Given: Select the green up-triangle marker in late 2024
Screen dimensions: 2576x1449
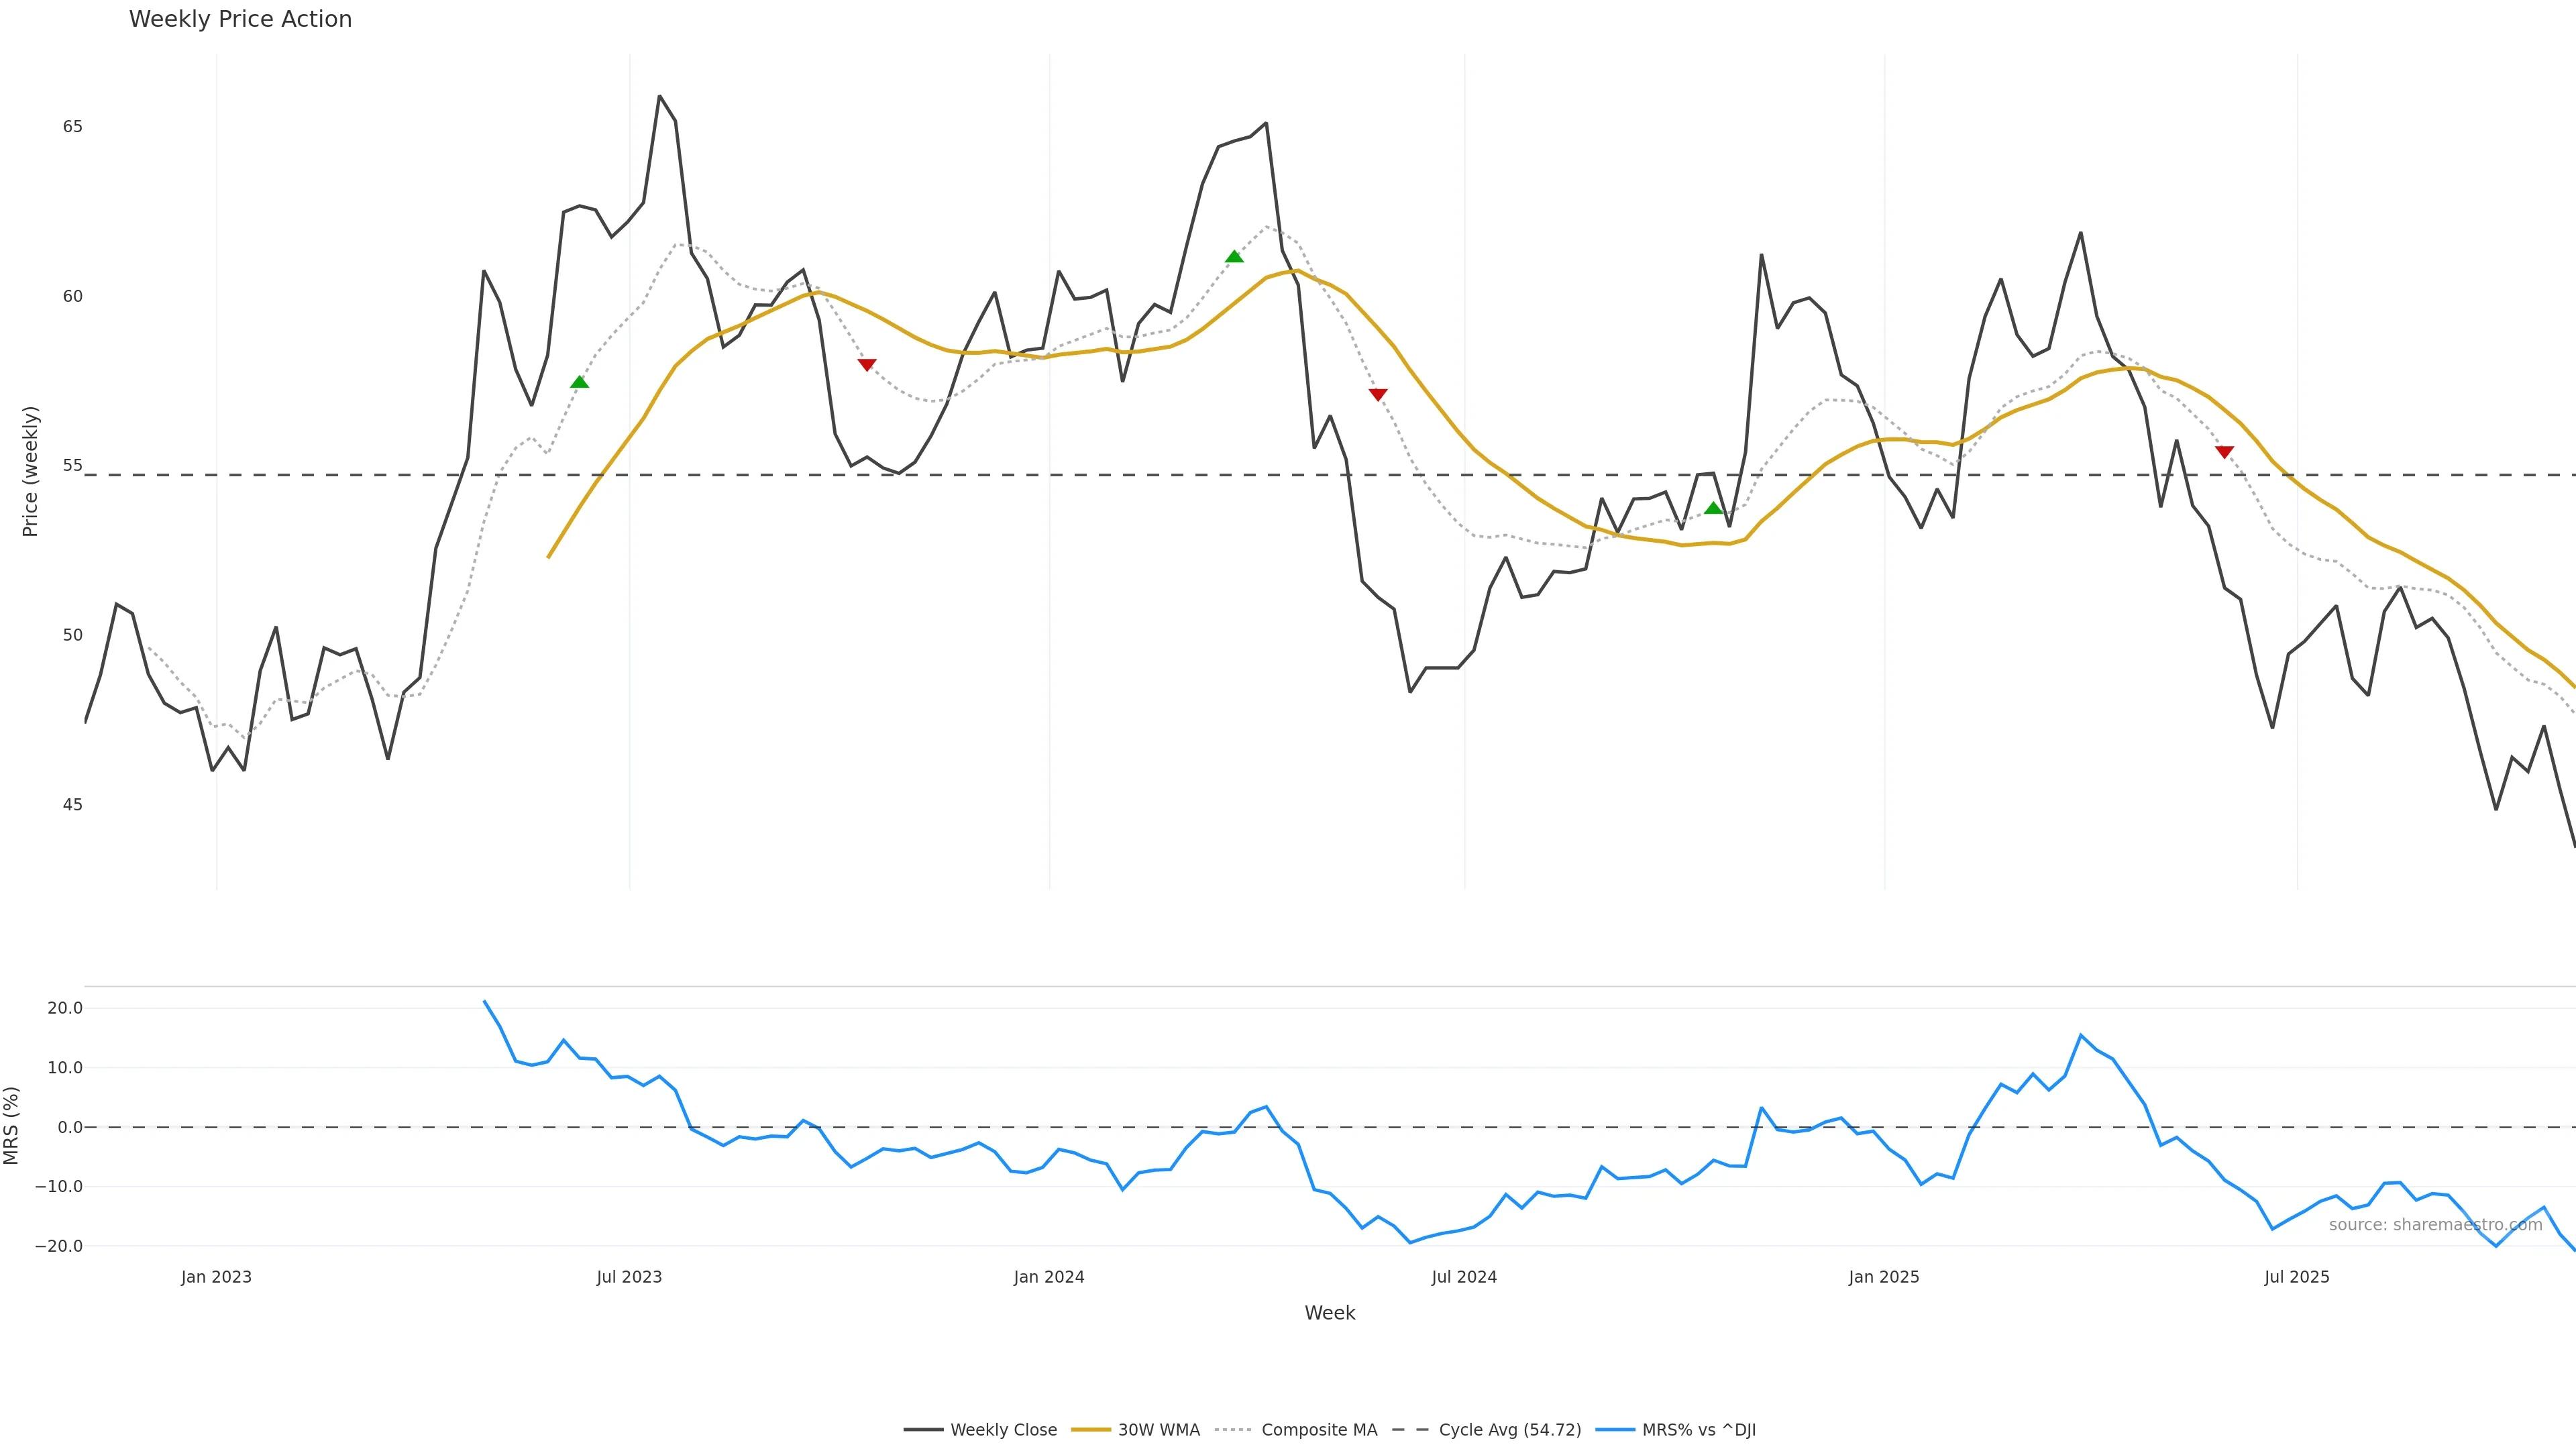Looking at the screenshot, I should (1713, 508).
